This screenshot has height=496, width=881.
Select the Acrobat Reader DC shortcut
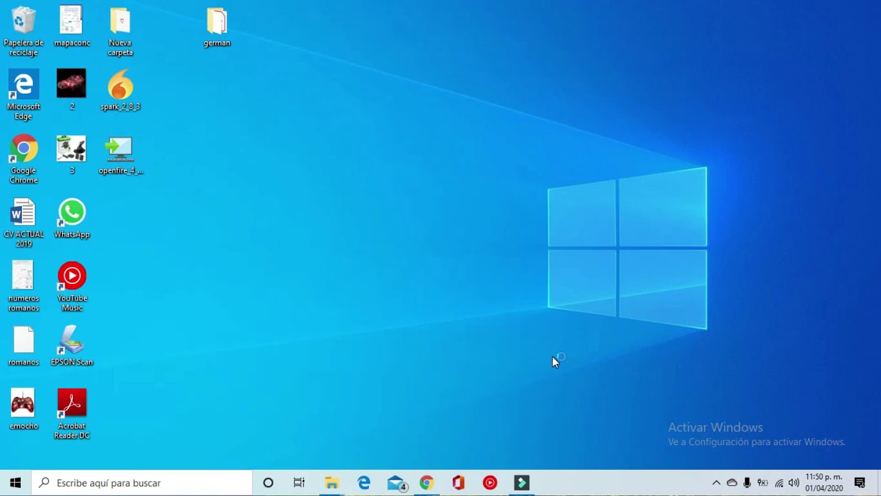point(72,415)
